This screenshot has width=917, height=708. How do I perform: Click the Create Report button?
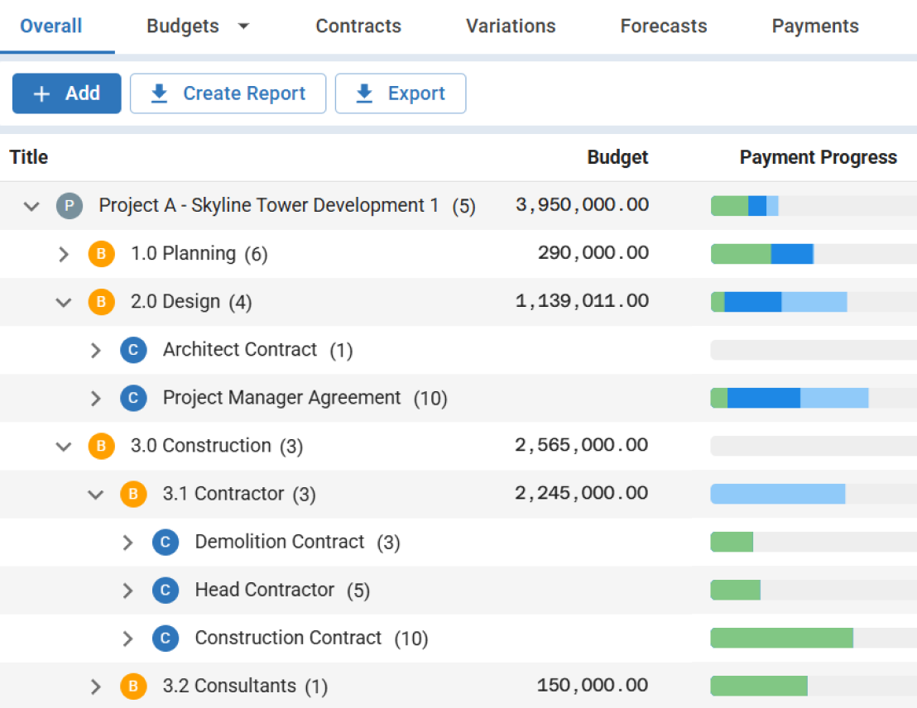228,93
